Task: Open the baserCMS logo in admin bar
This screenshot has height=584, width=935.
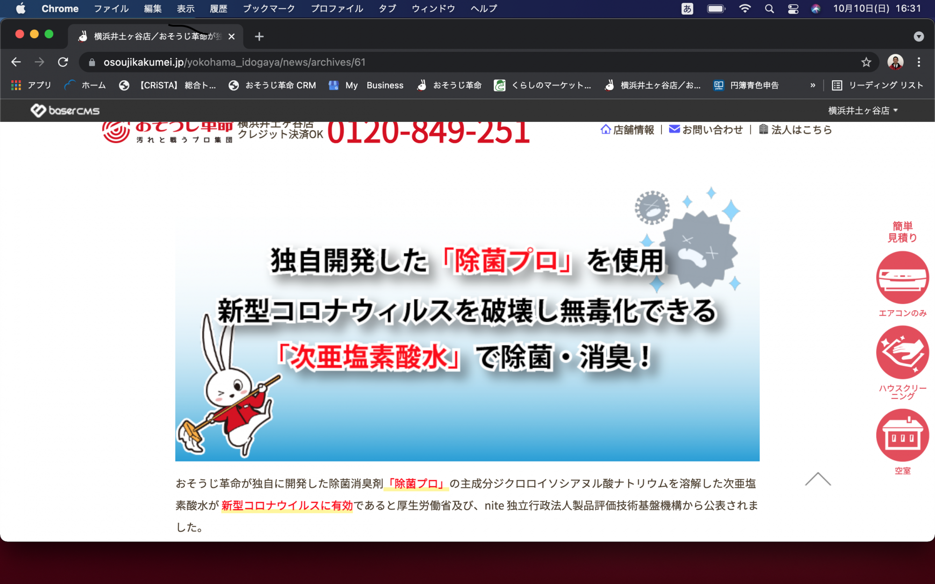Action: coord(65,111)
